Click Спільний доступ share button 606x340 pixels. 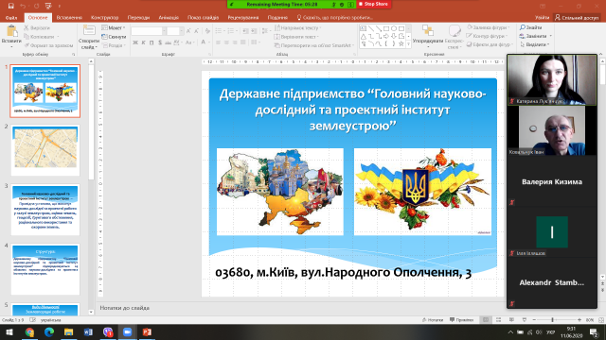[577, 18]
